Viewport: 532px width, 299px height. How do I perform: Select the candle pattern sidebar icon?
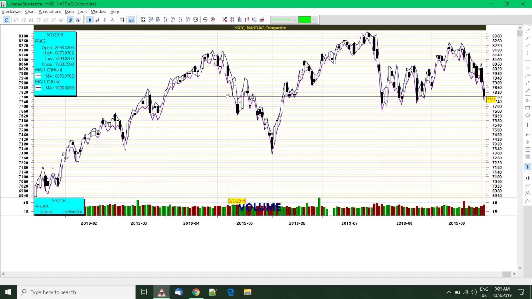pyautogui.click(x=527, y=178)
